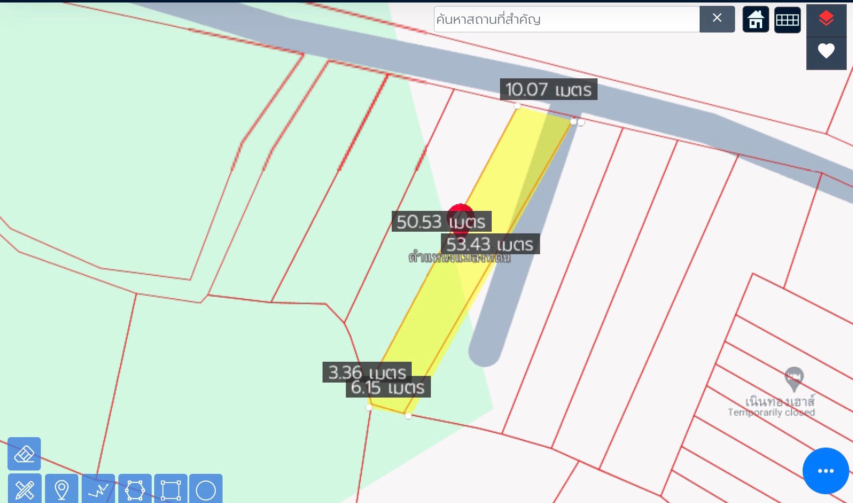853x503 pixels.
Task: Select the location pin marker tool
Action: pyautogui.click(x=62, y=488)
